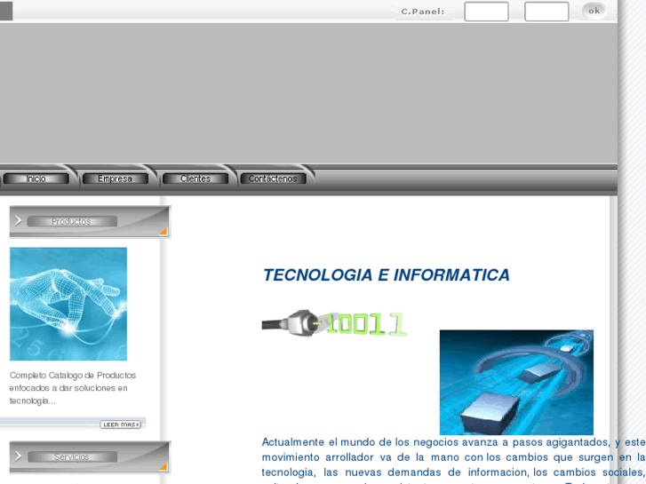Viewport: 646px width, 484px height.
Task: Go to the Clientes tab
Action: [x=195, y=179]
